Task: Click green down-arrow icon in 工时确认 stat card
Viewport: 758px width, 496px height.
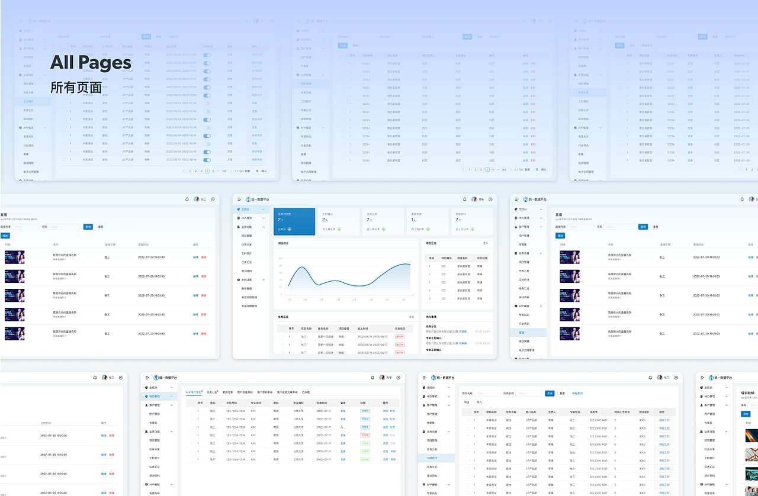Action: [339, 228]
